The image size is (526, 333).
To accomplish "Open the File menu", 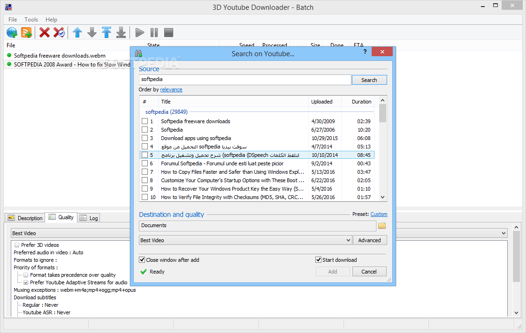I will [13, 19].
